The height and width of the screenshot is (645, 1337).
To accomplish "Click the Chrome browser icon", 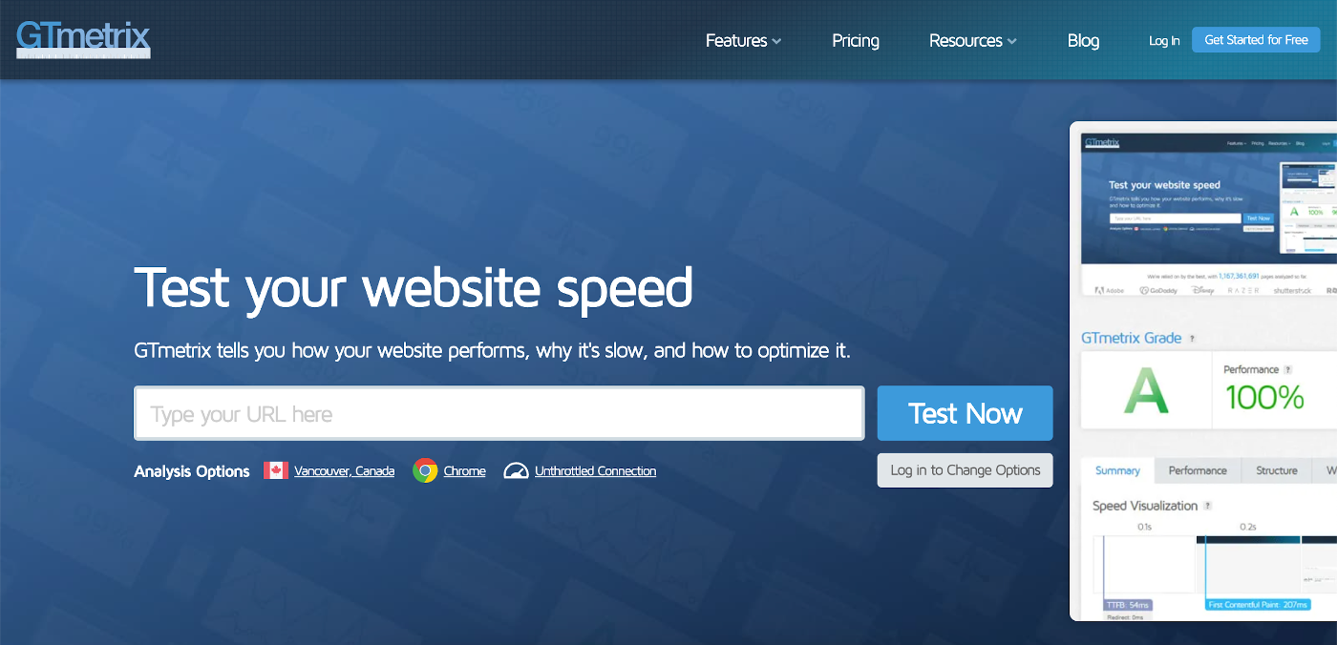I will coord(425,470).
